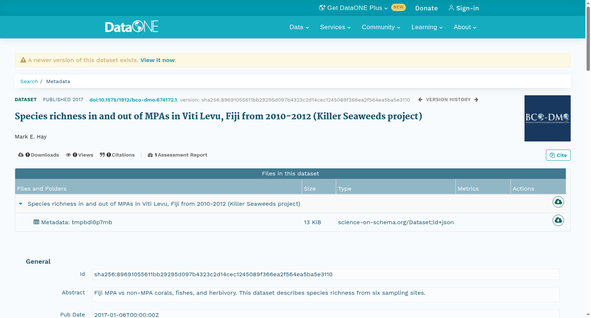591x318 pixels.
Task: Expand the Learning menu
Action: (427, 27)
